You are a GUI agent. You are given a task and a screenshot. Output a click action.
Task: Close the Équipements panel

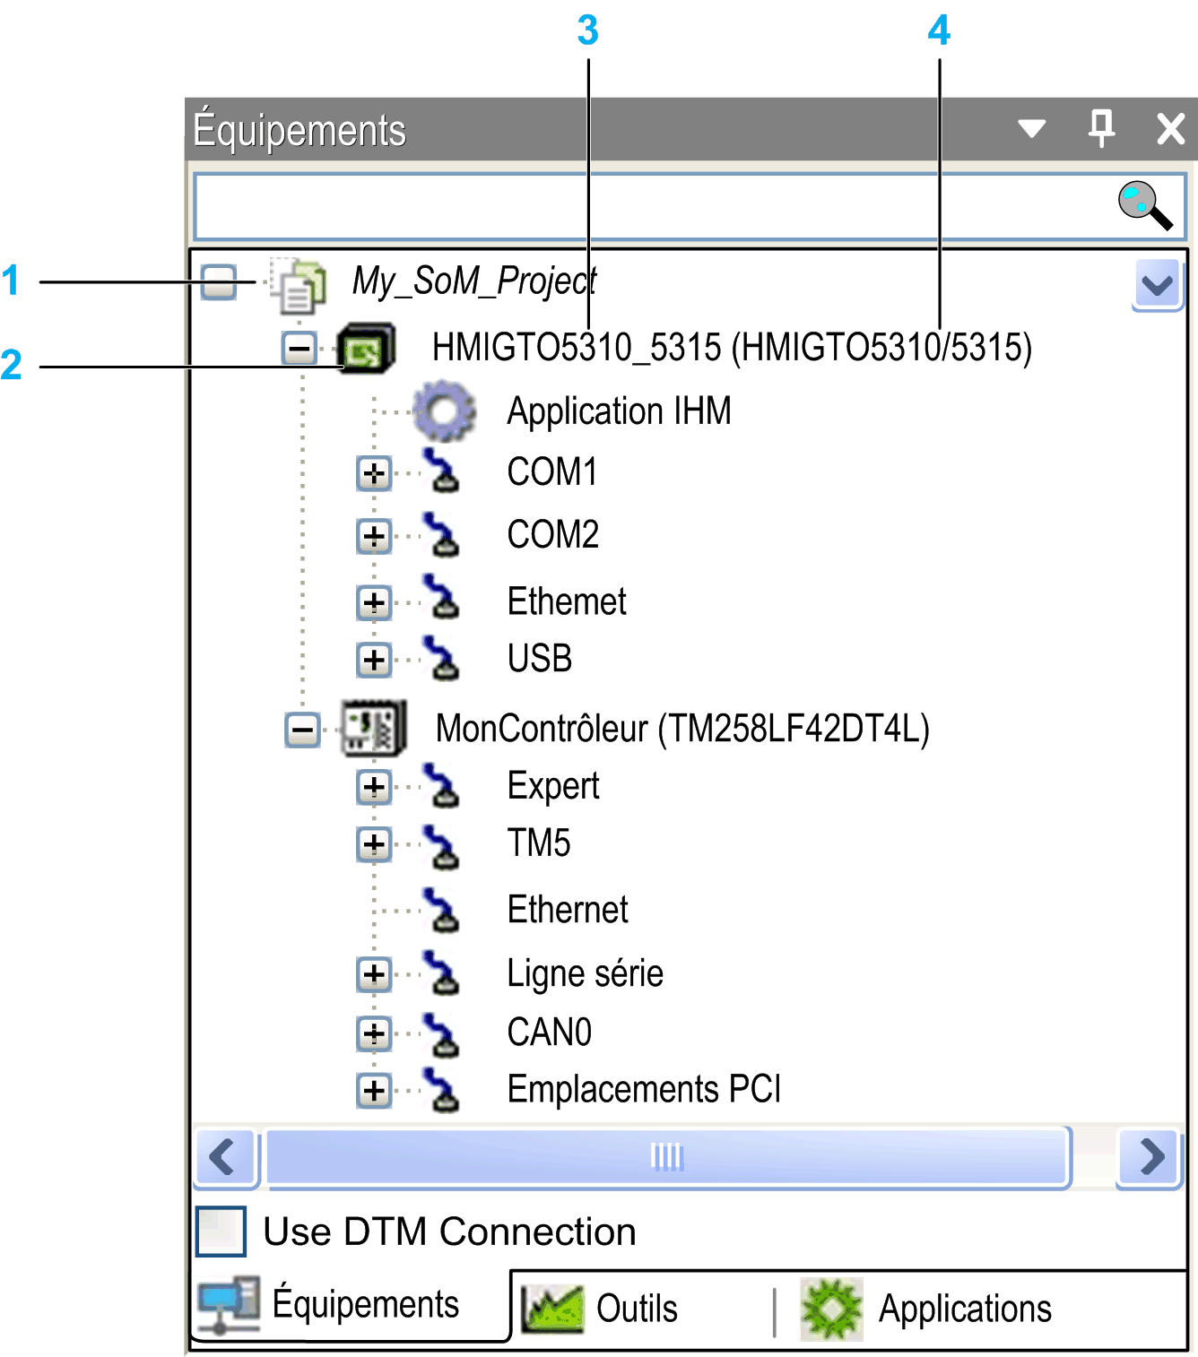1170,129
